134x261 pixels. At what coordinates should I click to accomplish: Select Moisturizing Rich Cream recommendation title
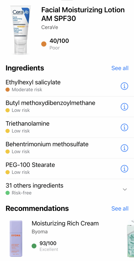pos(65,223)
